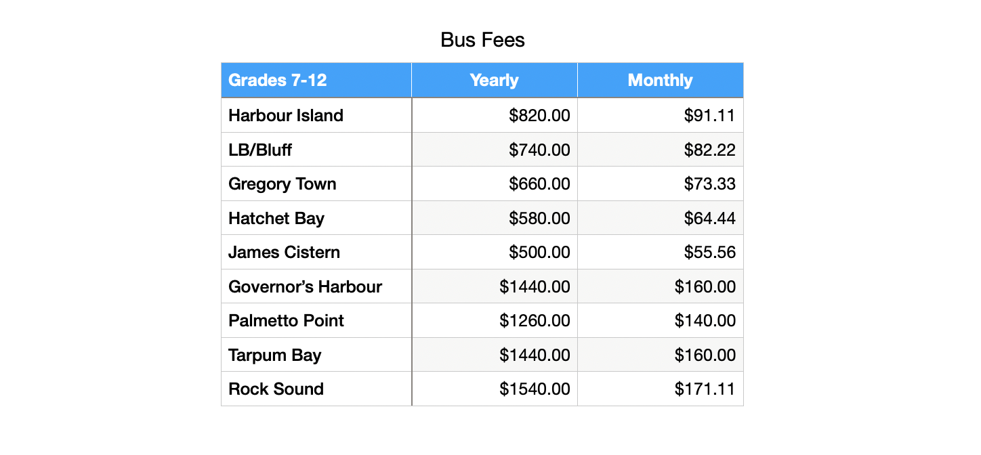Select the $1540.00 yearly fee cell
The height and width of the screenshot is (455, 981).
pyautogui.click(x=495, y=389)
